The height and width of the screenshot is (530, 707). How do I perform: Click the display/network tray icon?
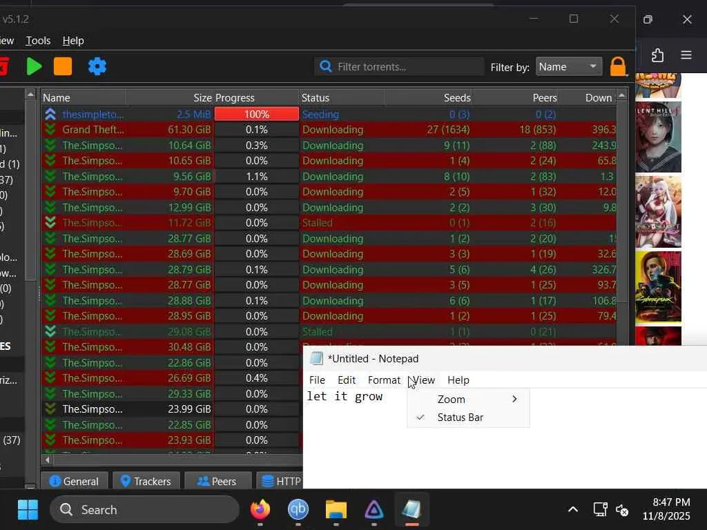pyautogui.click(x=600, y=510)
